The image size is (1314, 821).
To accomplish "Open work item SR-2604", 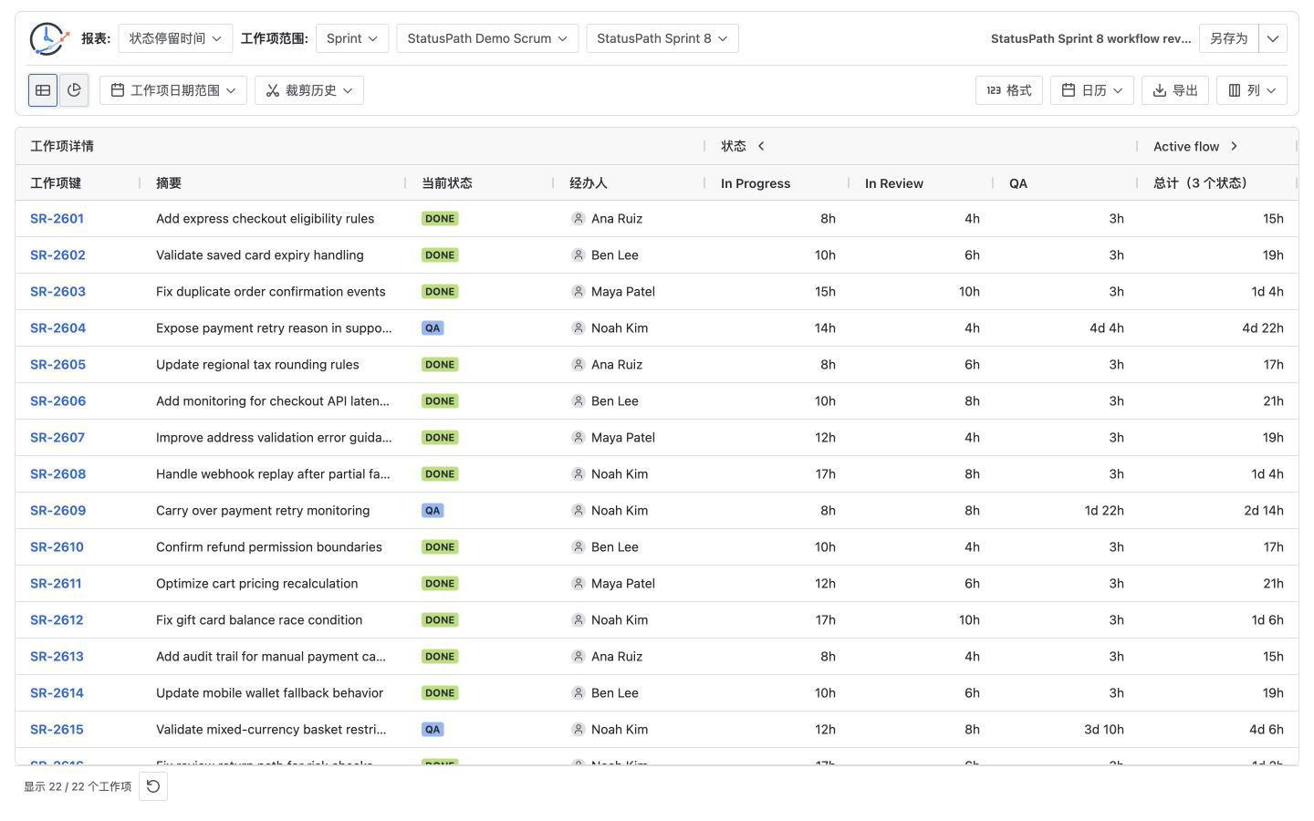I will click(57, 328).
